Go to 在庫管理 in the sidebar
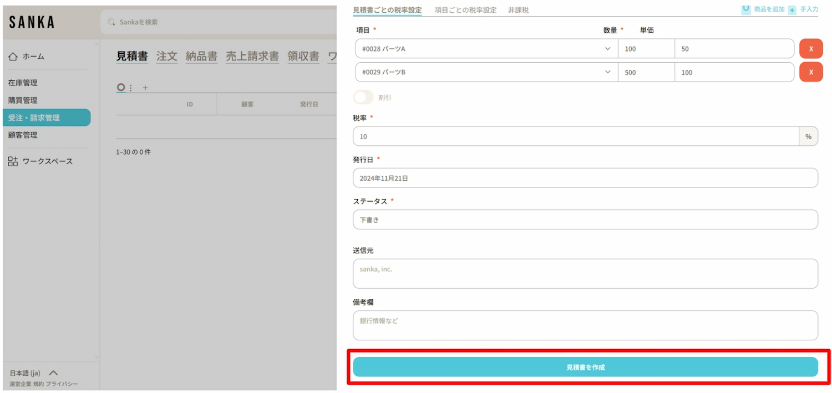The width and height of the screenshot is (832, 393). (23, 83)
